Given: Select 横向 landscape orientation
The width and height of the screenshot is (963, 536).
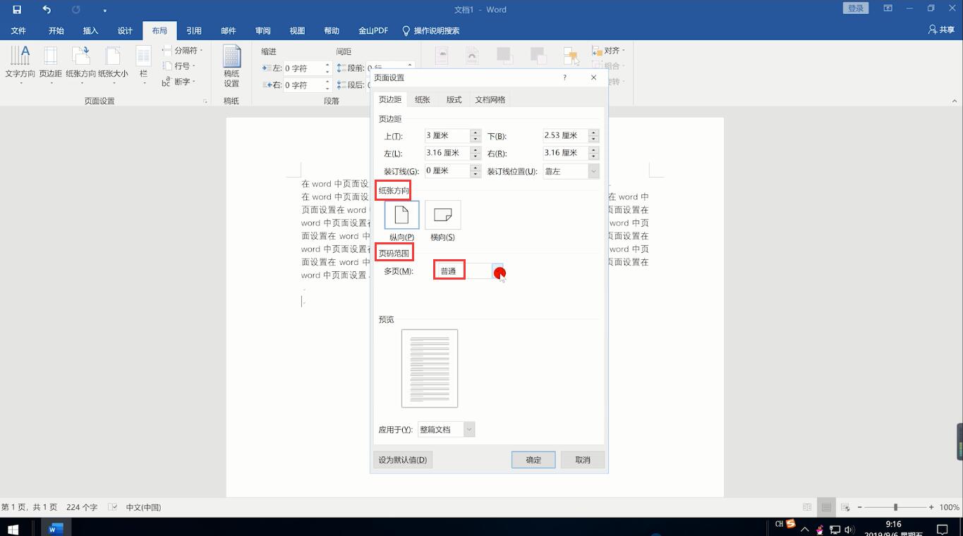Looking at the screenshot, I should click(x=443, y=215).
